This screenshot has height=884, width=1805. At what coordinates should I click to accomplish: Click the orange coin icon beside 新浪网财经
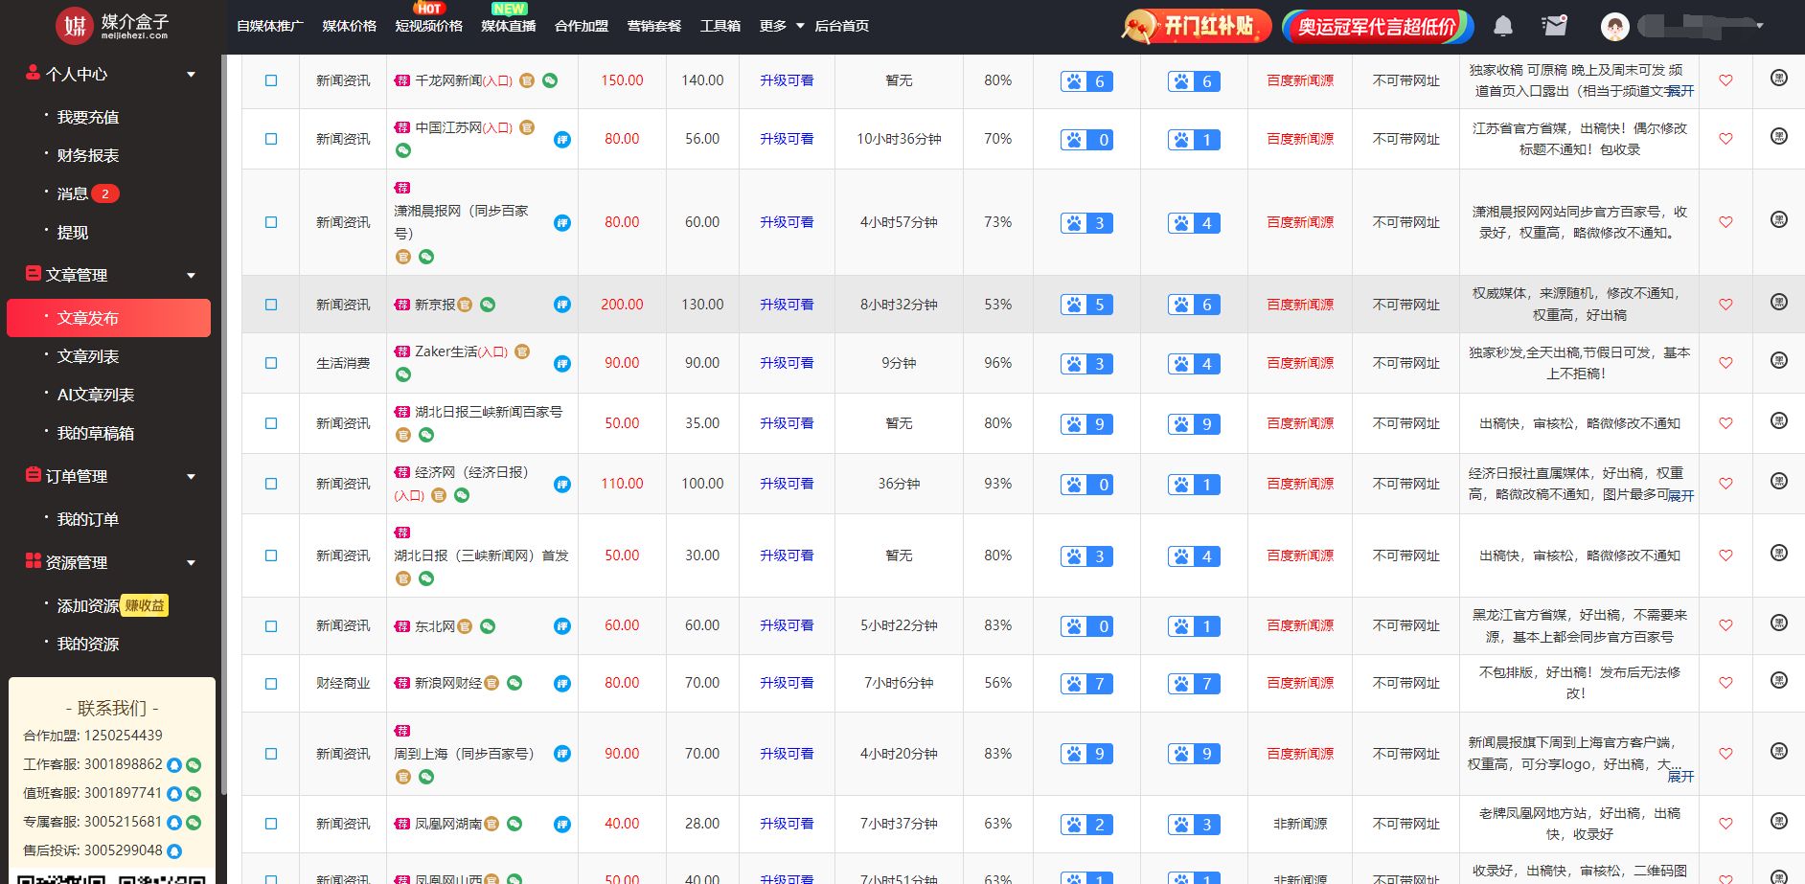click(491, 683)
